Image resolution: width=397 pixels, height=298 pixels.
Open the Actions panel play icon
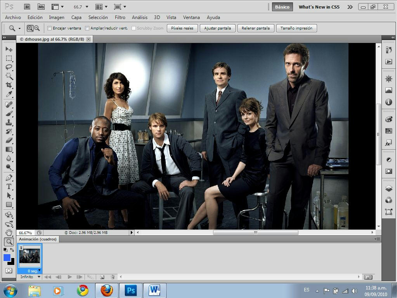click(x=388, y=61)
